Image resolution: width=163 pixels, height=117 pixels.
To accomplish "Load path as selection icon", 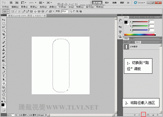I will pyautogui.click(x=144, y=115).
